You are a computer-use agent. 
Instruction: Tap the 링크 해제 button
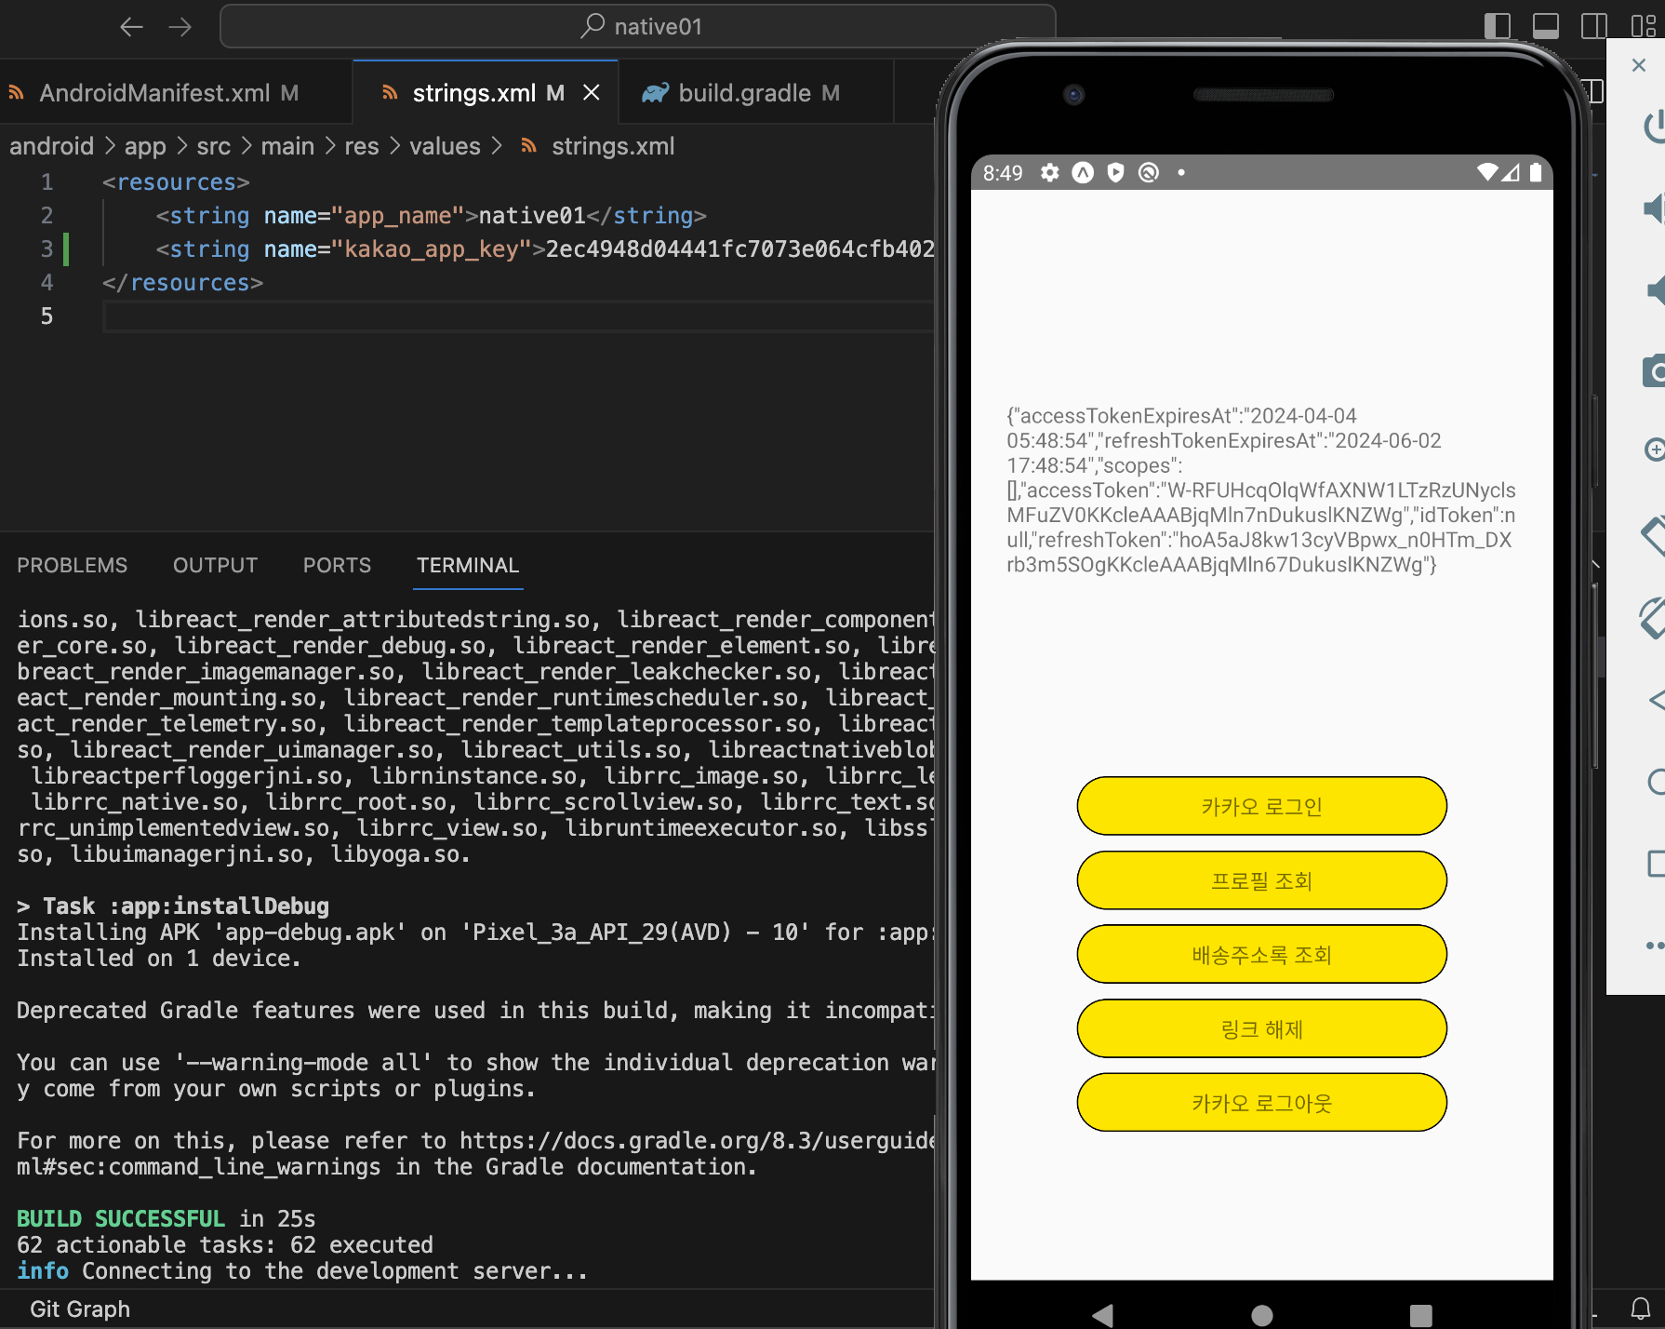[1261, 1028]
